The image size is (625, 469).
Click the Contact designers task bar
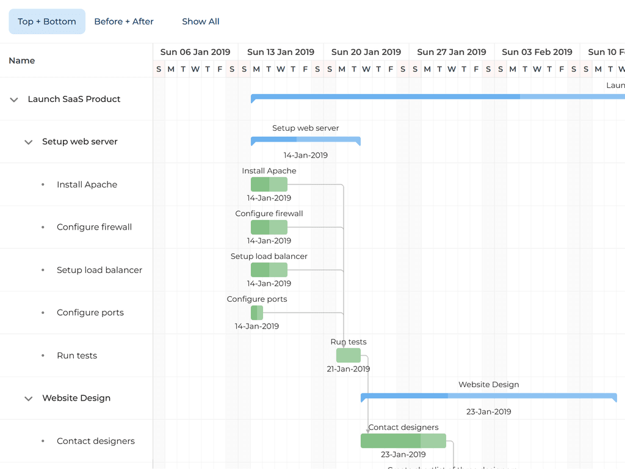(x=403, y=441)
